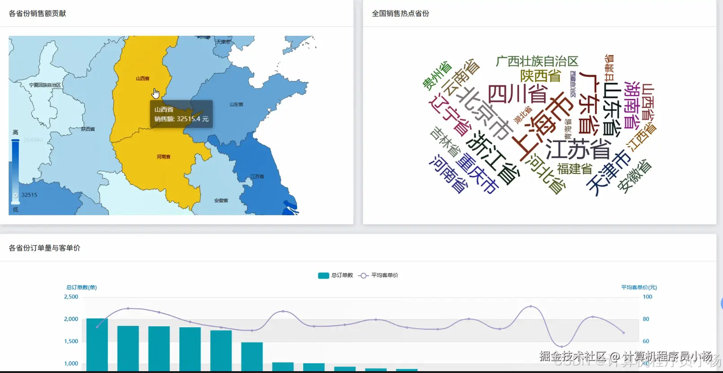Click 北京市 in the word cloud
Image resolution: width=723 pixels, height=373 pixels.
[485, 114]
